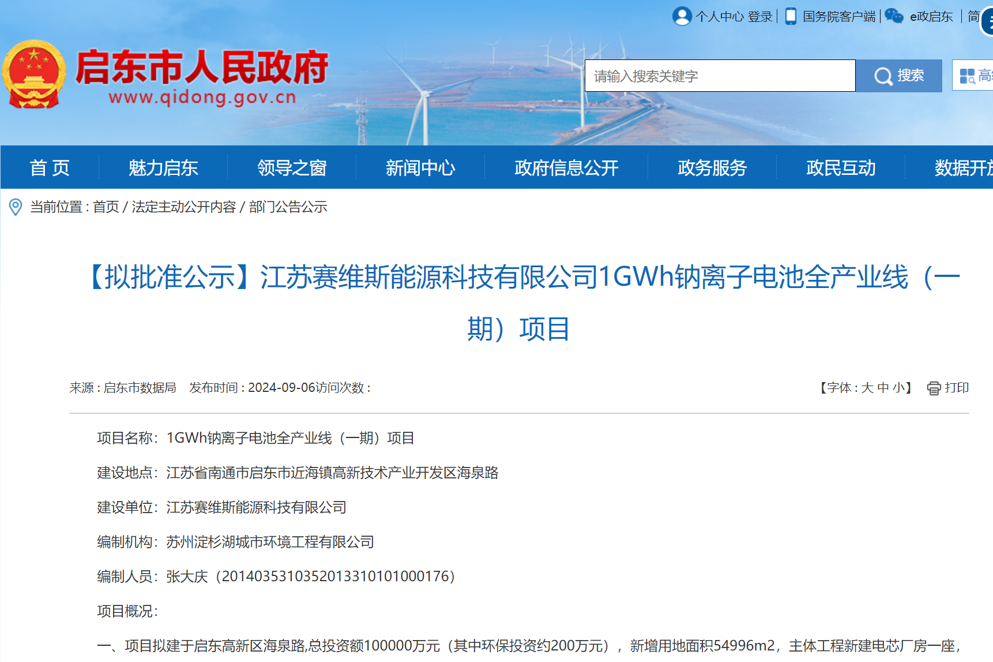The width and height of the screenshot is (993, 662).
Task: Select 魅力启东 in the navigation bar
Action: (x=163, y=168)
